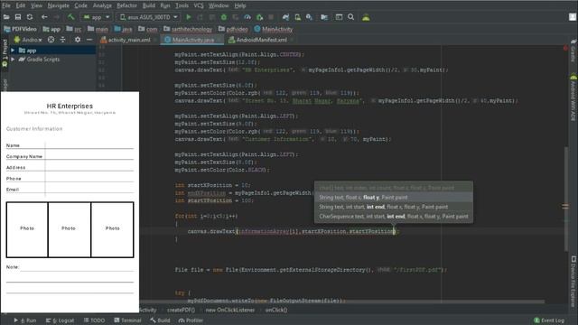Click the magnifier Search Everywhere icon
Image resolution: width=578 pixels, height=325 pixels.
pyautogui.click(x=351, y=17)
